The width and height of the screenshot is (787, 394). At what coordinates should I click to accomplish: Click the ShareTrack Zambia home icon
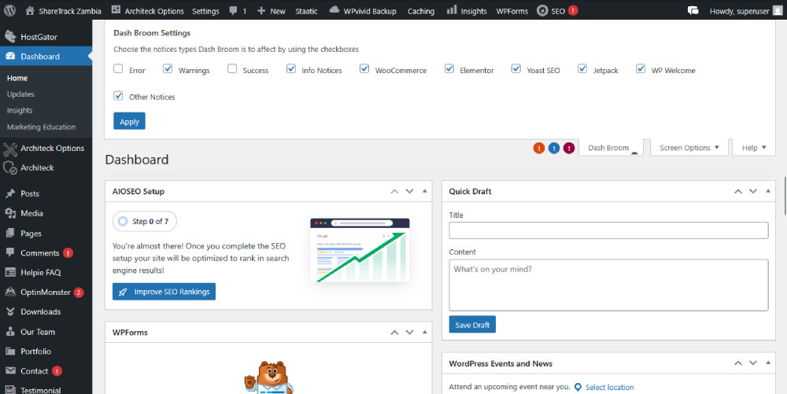click(30, 10)
